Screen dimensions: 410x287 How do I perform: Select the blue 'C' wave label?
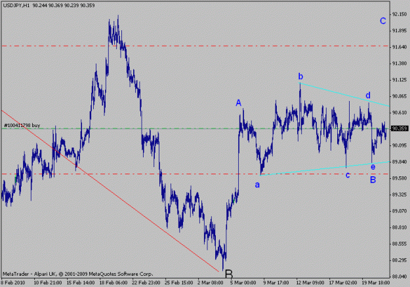coord(383,21)
